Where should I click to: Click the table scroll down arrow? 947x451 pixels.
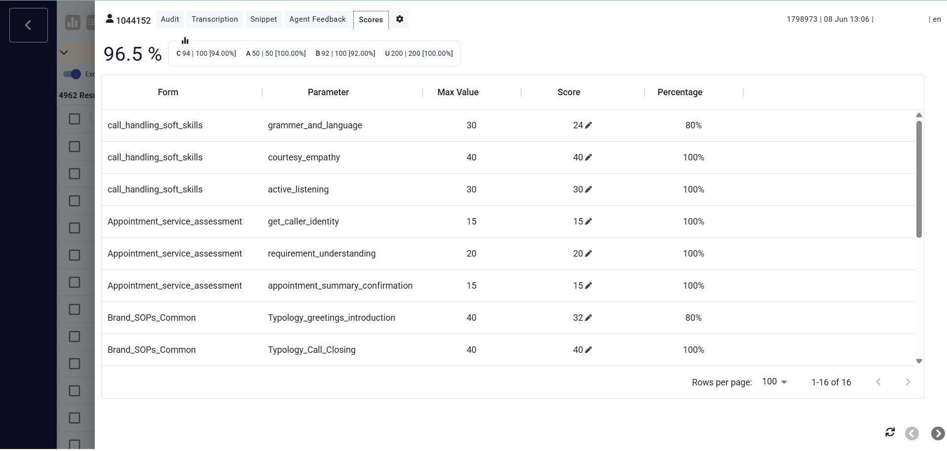(x=919, y=361)
